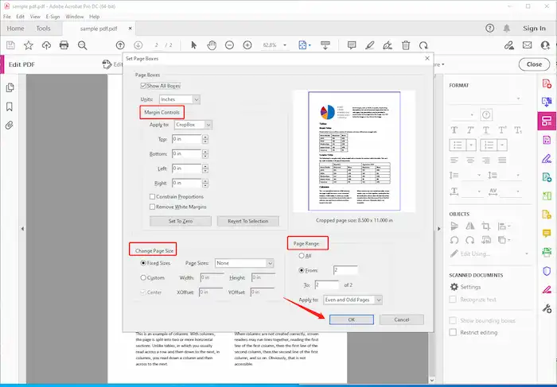Enable Constrain Proportions checkbox
557x387 pixels.
click(153, 196)
